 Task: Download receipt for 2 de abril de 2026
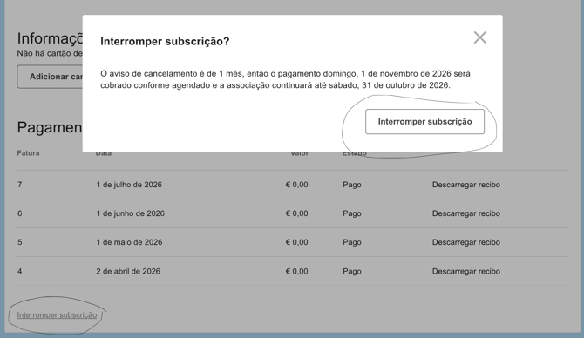[466, 272]
